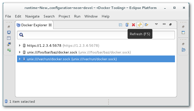Click the green run icon in left sidebar

tap(9, 50)
